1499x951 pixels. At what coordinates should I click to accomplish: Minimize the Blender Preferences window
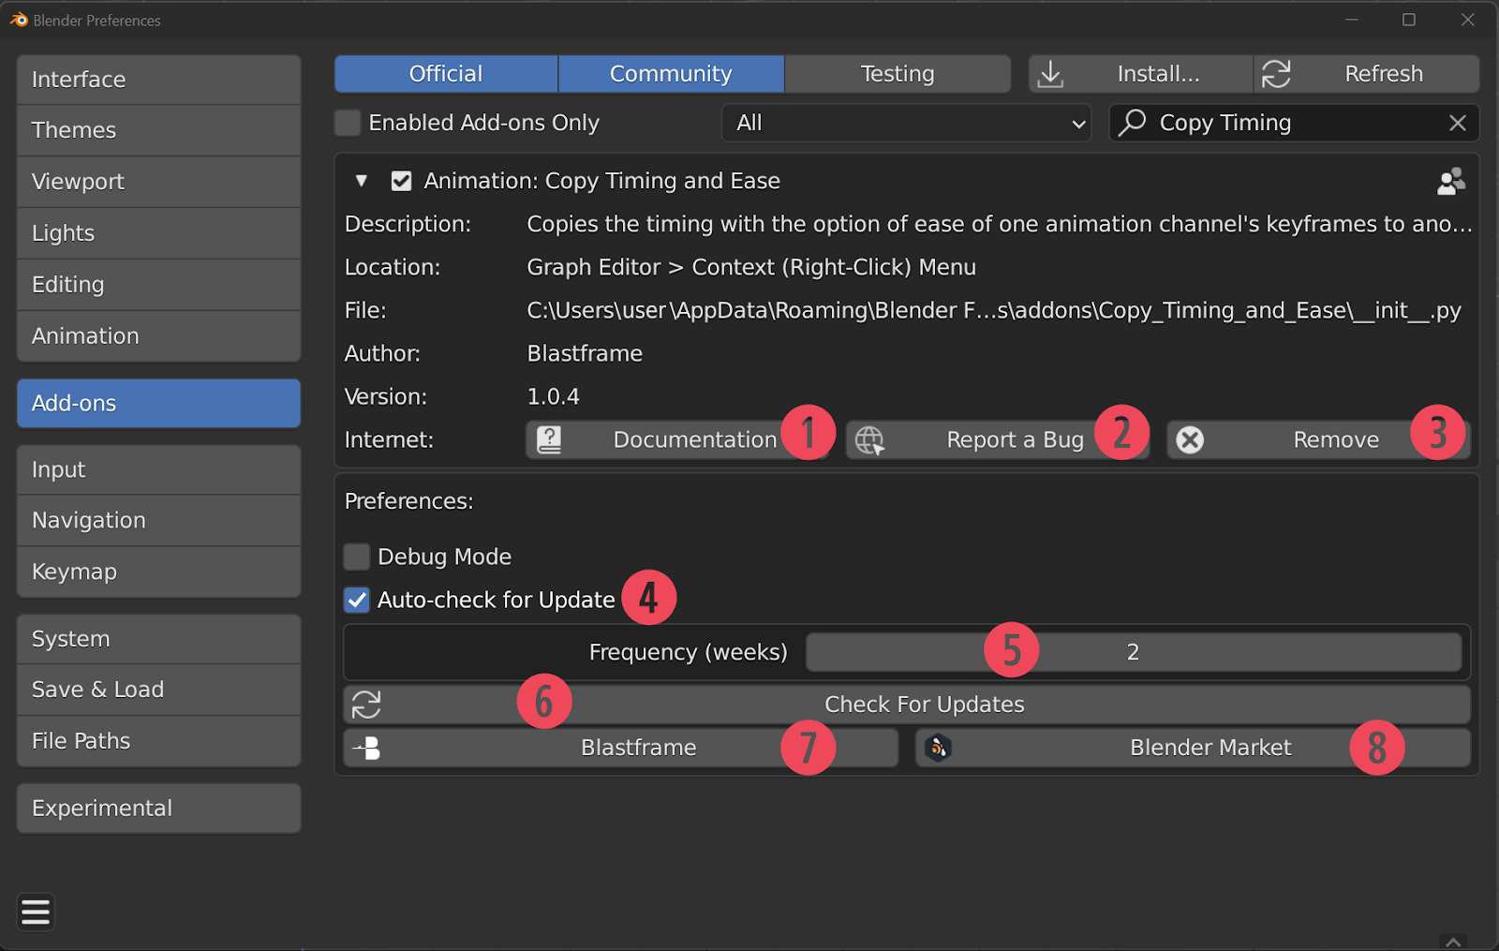[1352, 20]
